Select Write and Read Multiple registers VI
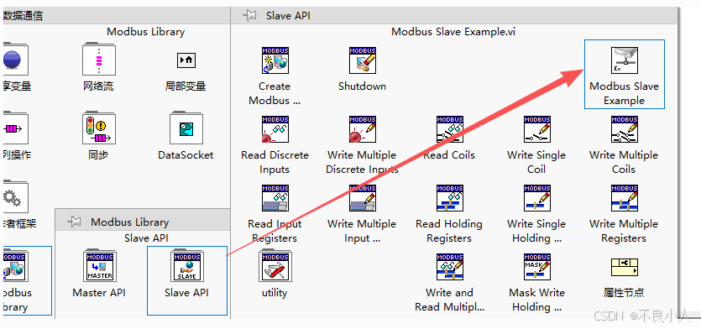 [x=449, y=267]
